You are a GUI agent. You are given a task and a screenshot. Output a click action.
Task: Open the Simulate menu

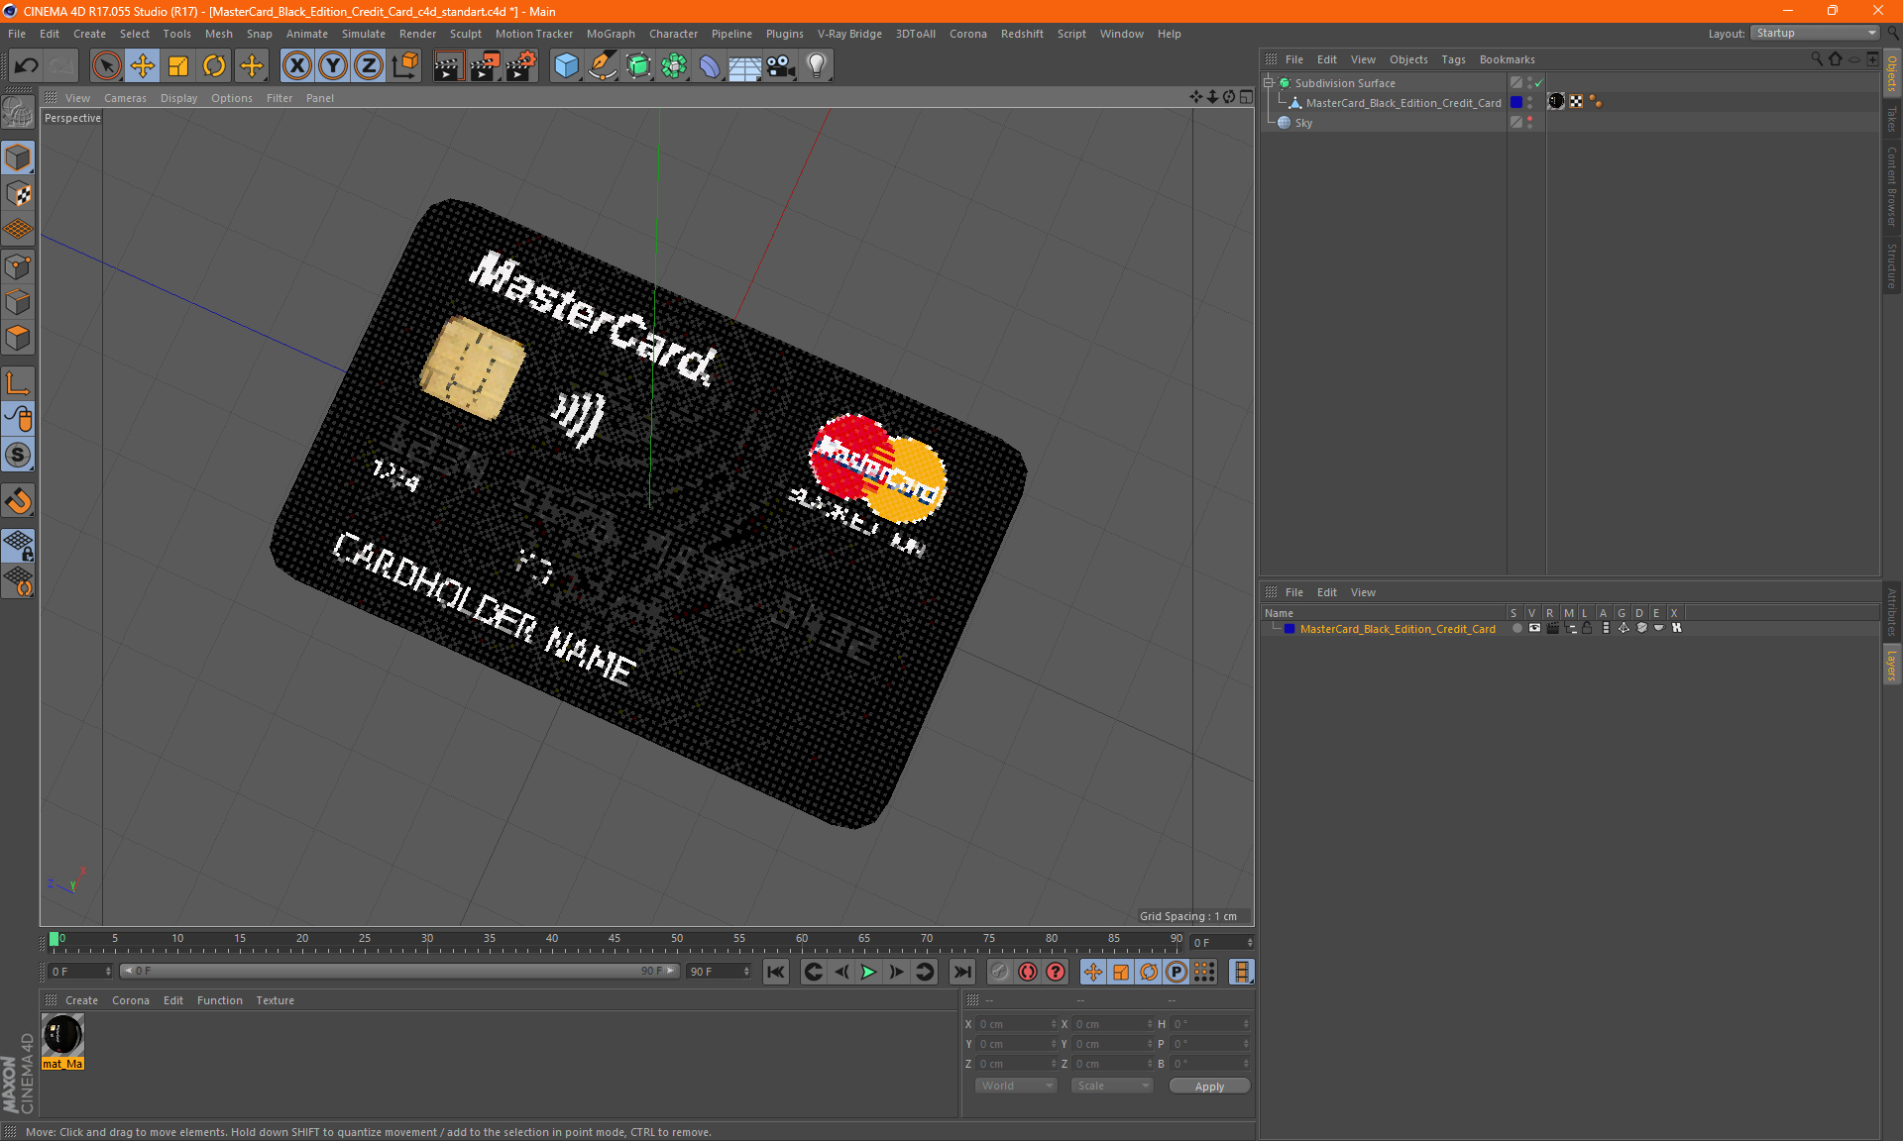364,34
